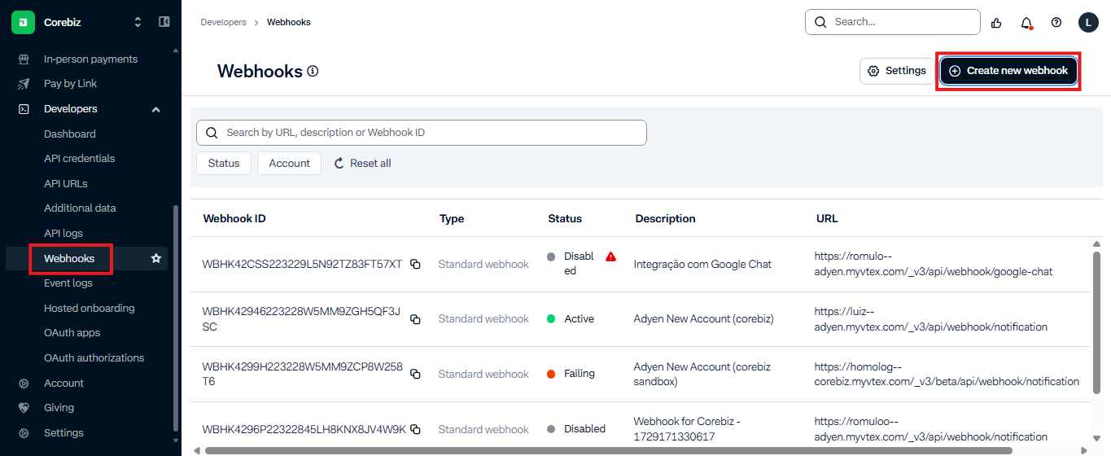Click the top Search field
Viewport: 1111px width, 456px height.
point(892,22)
